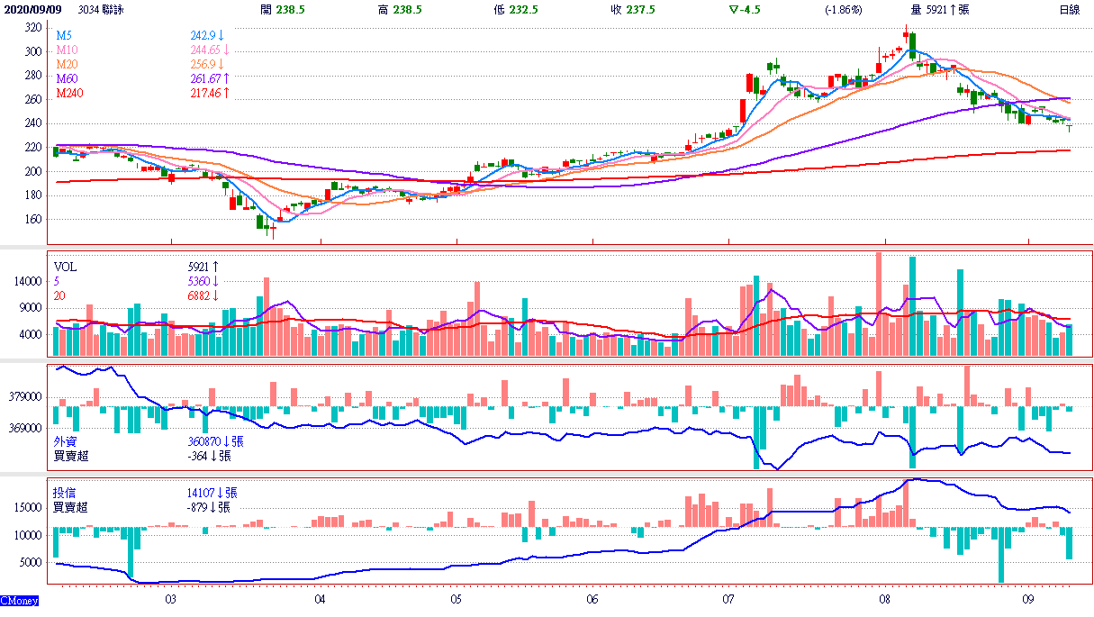Click the M60 moving average legend
1094x617 pixels.
(x=68, y=78)
